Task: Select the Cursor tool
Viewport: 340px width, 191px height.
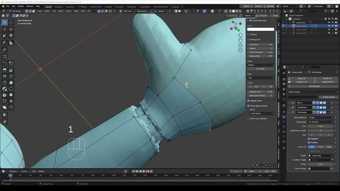Action: tap(11, 22)
